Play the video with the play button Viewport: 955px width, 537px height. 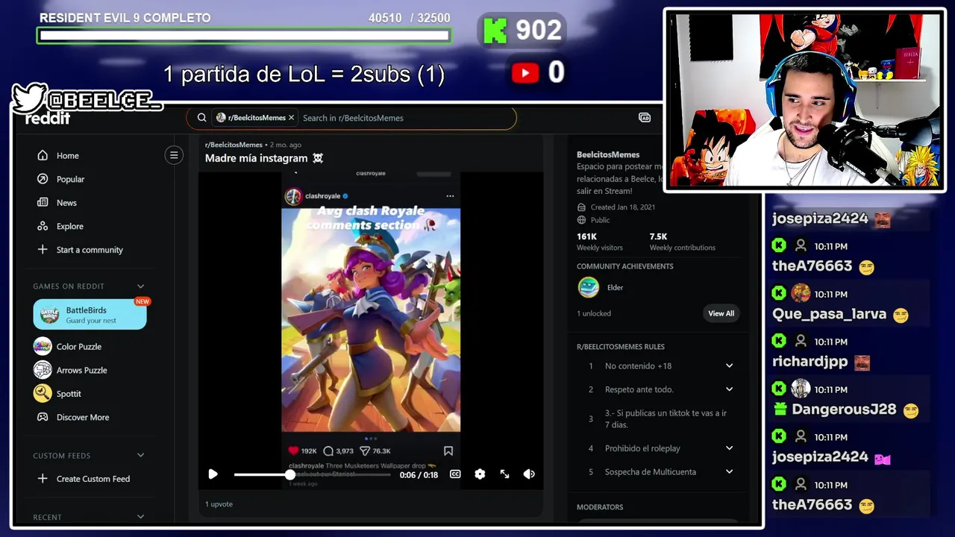(x=213, y=474)
